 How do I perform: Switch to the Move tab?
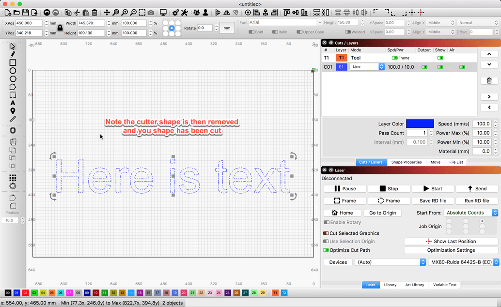435,162
